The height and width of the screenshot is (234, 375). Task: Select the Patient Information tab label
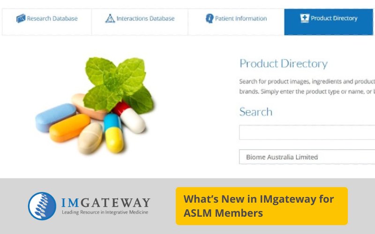(241, 18)
